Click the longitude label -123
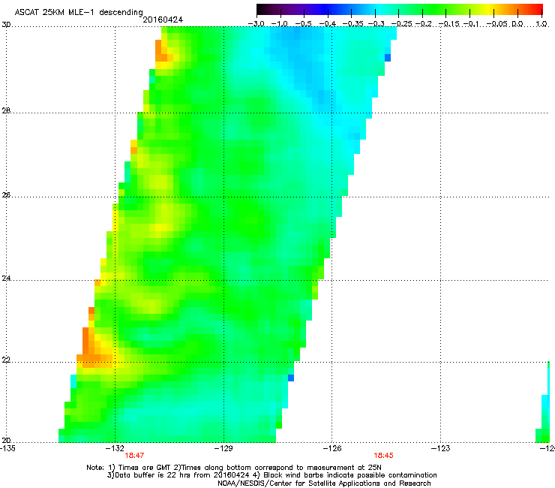Screen dimensions: 555x488 (441, 448)
